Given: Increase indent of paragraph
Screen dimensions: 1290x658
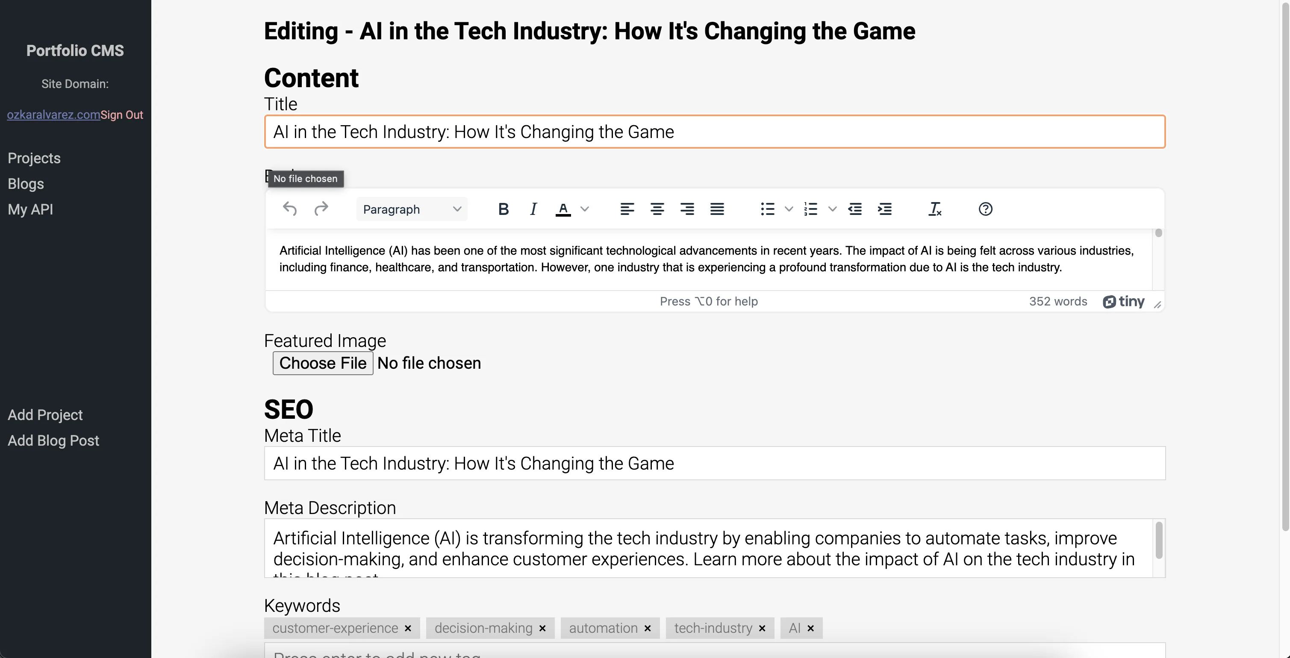Looking at the screenshot, I should (x=885, y=209).
